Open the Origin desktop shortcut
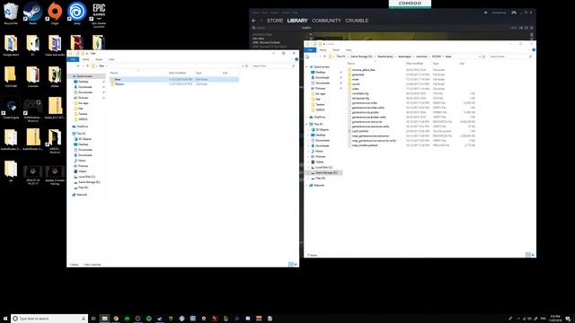 click(x=55, y=13)
